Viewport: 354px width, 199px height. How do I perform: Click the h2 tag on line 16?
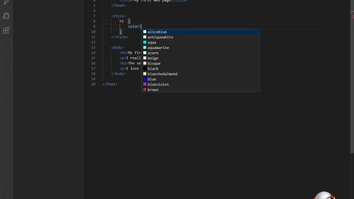[124, 64]
